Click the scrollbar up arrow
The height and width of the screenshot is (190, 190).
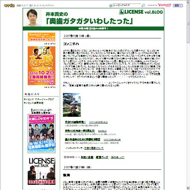pyautogui.click(x=188, y=2)
